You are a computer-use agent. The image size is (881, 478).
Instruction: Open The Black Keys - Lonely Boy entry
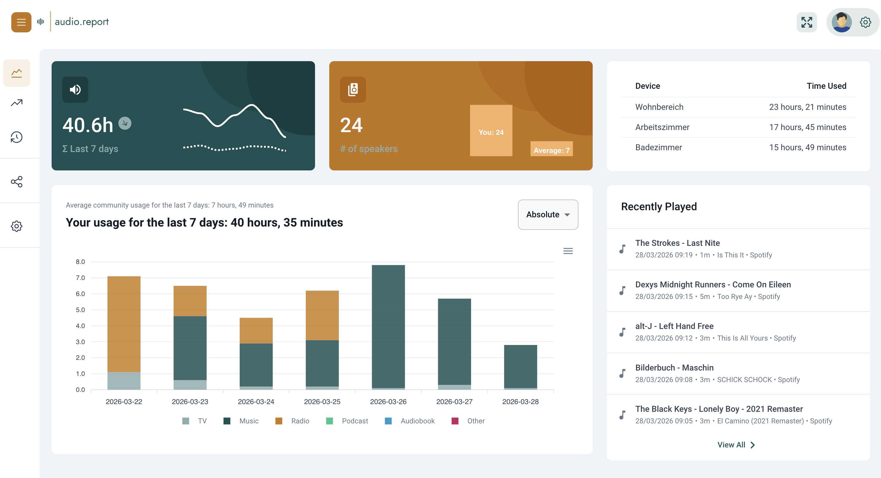tap(738, 415)
